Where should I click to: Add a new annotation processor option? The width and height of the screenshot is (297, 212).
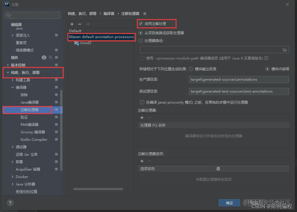142,161
